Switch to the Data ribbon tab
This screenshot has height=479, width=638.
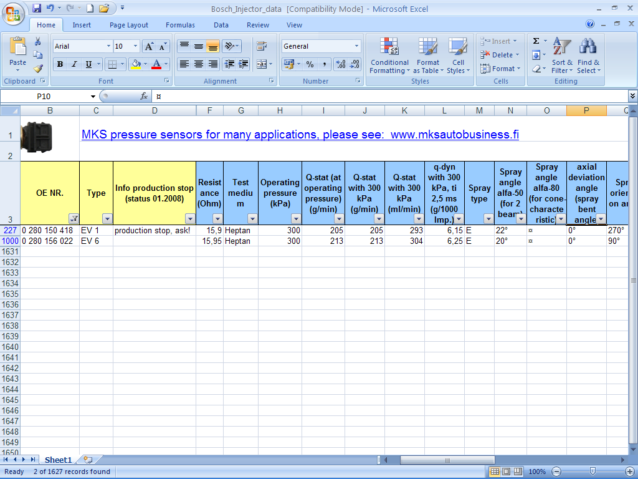221,25
